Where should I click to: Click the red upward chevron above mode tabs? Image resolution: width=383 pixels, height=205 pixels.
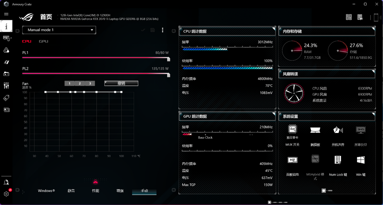click(95, 182)
